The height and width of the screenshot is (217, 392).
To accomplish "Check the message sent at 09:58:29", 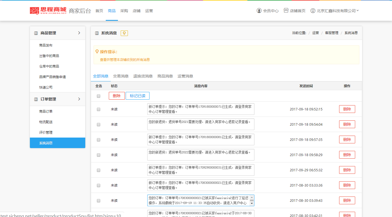I will click(99, 155).
